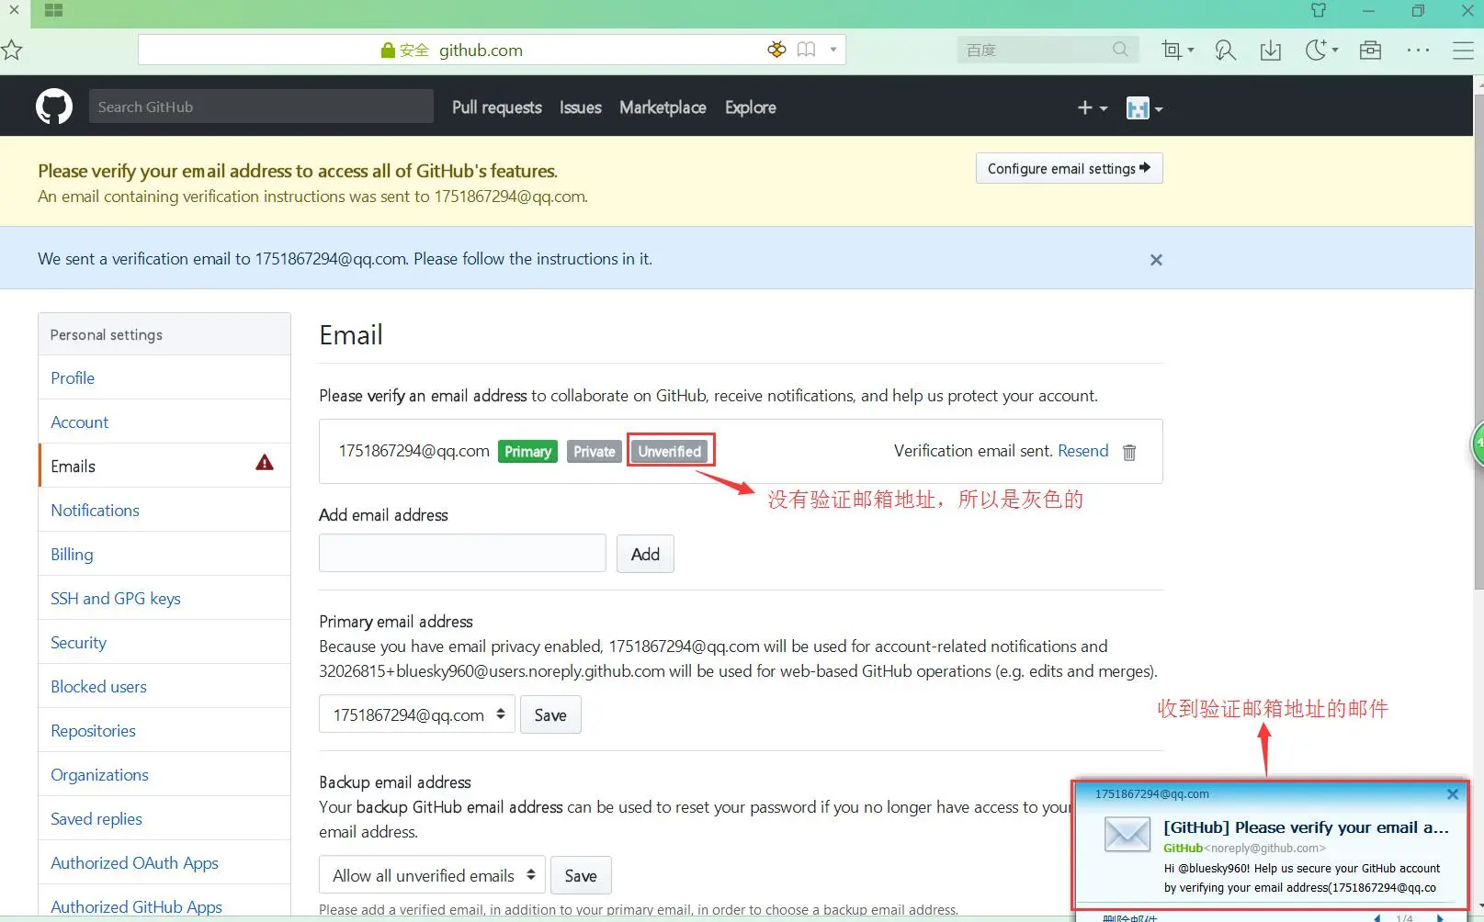The image size is (1484, 922).
Task: Toggle reader mode book icon
Action: pos(806,50)
